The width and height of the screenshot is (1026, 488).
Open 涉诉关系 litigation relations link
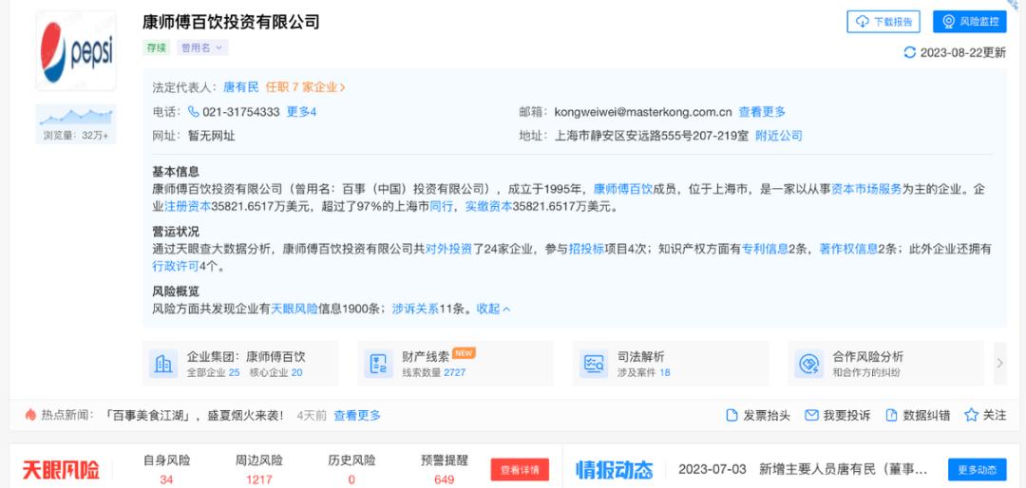click(415, 309)
